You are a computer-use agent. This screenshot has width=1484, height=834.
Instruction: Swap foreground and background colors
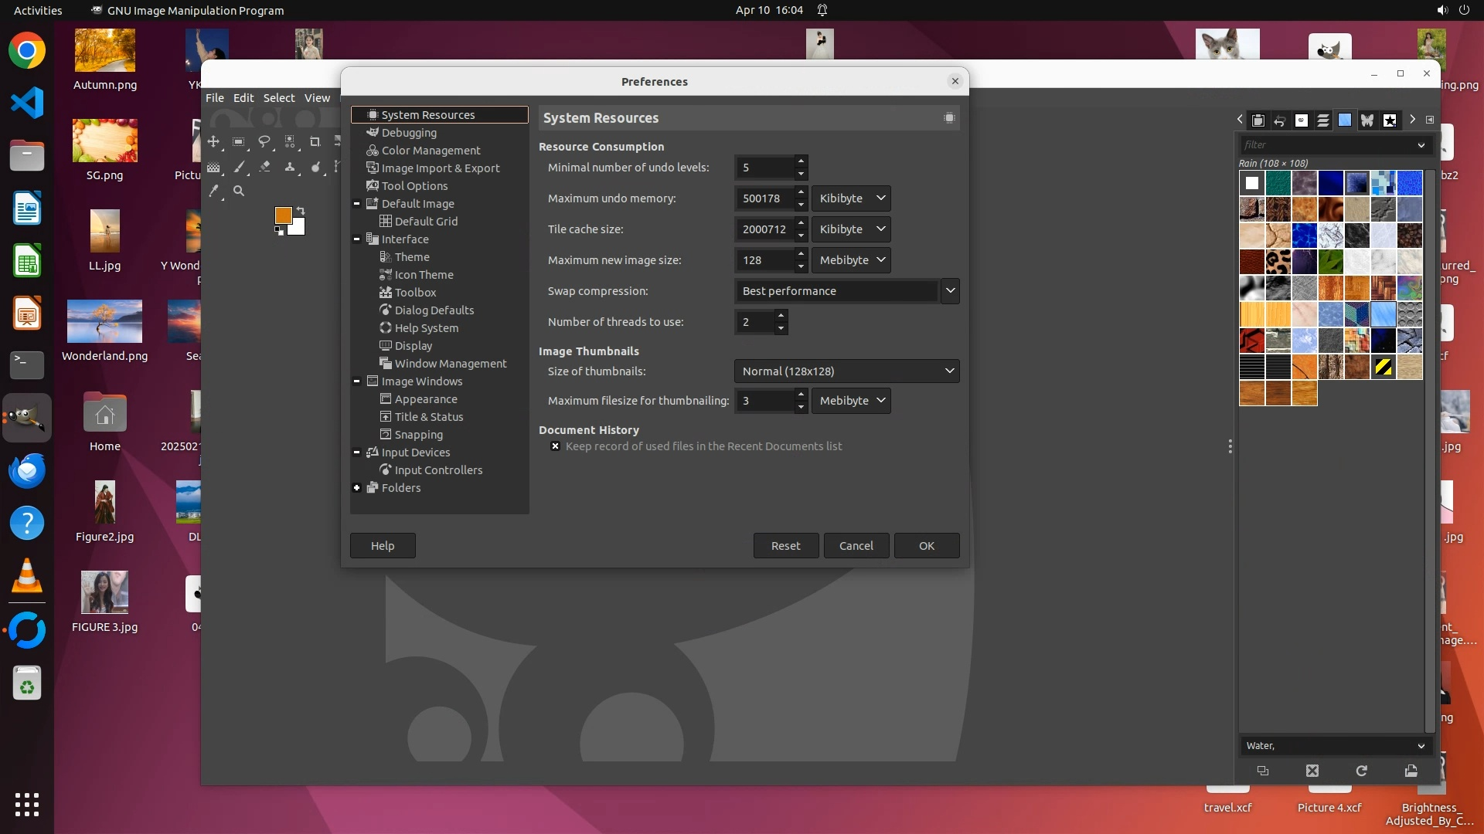301,211
